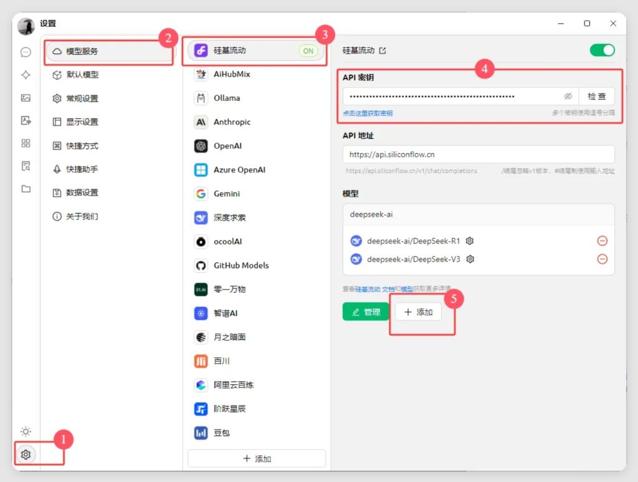Open settings via the gear icon

coord(26,455)
